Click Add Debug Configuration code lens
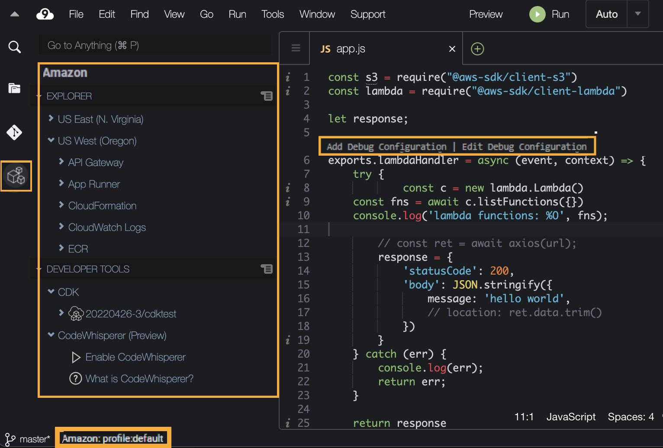The width and height of the screenshot is (663, 448). coord(386,147)
